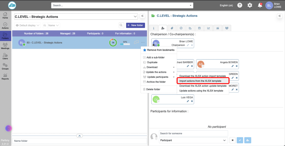Viewport: 285px width, 146px height.
Task: Remove Luis VEGA with the x icon
Action: pos(192,101)
